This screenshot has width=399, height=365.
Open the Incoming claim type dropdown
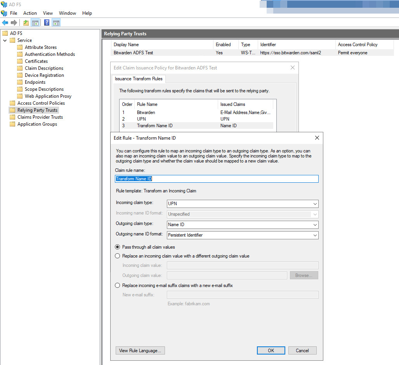pyautogui.click(x=315, y=204)
